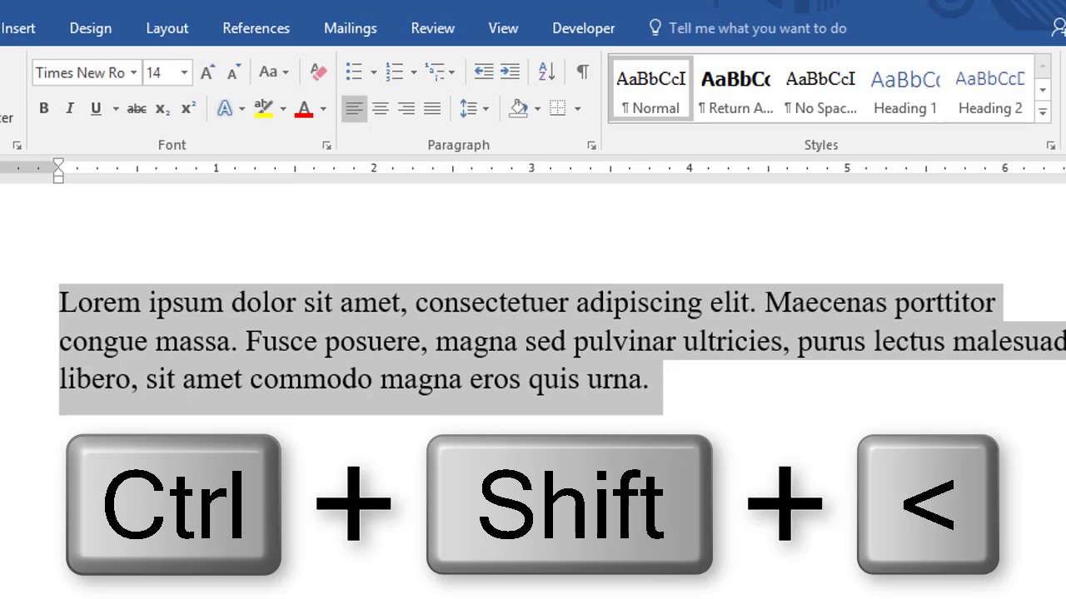The width and height of the screenshot is (1066, 599).
Task: Switch to the Layout tab
Action: tap(167, 27)
